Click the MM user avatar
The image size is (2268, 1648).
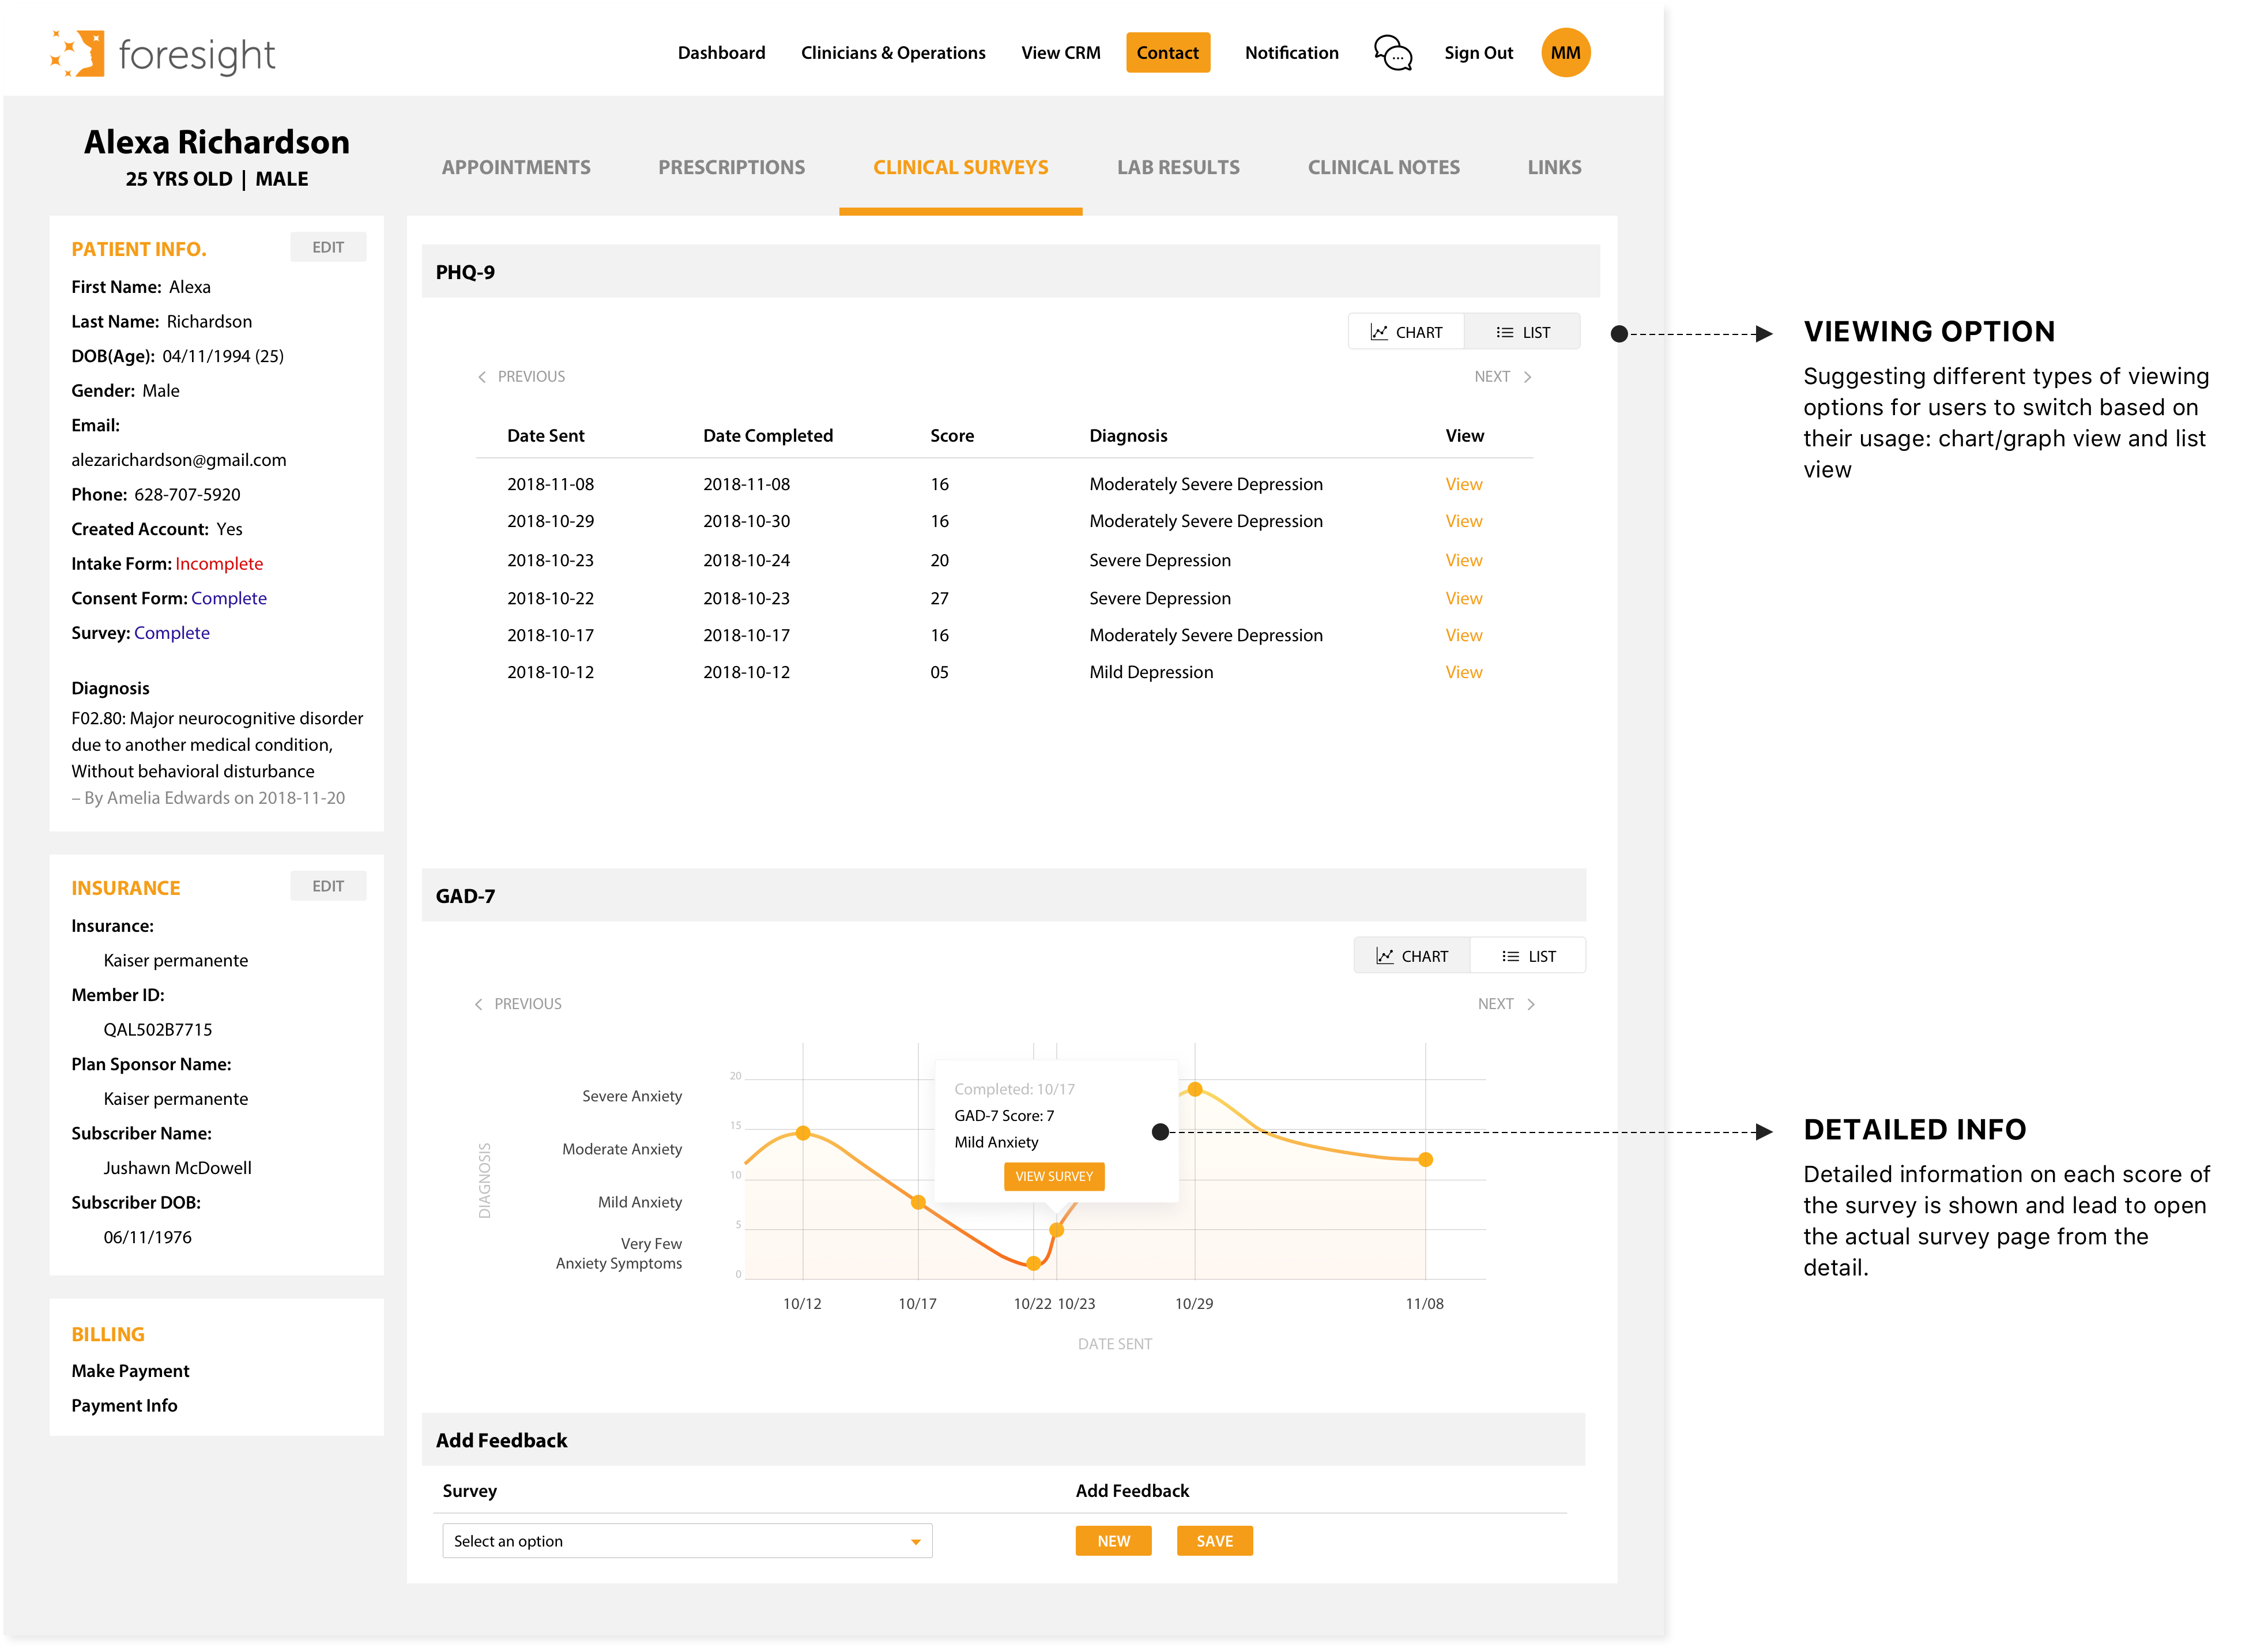pyautogui.click(x=1565, y=53)
